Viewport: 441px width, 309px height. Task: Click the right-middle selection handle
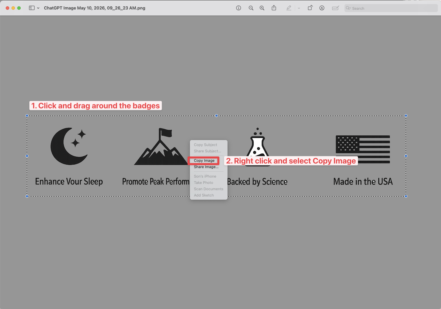click(x=406, y=156)
